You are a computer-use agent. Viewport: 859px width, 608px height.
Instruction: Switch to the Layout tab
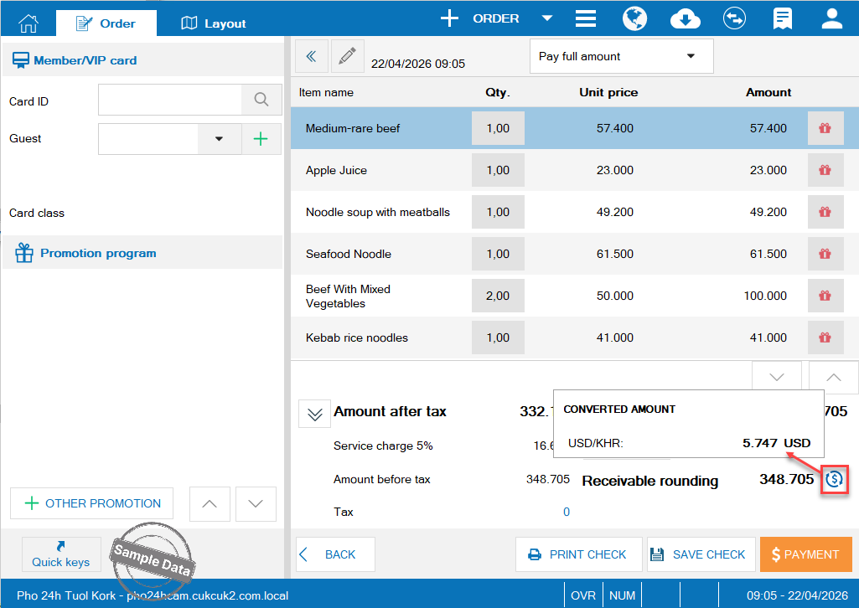(x=214, y=23)
